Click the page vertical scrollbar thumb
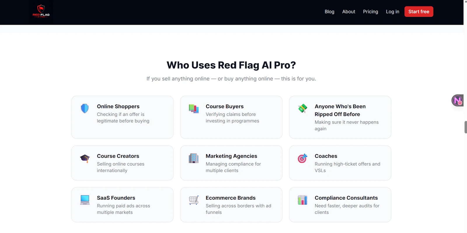Viewport: 467px width, 233px height. click(x=466, y=127)
